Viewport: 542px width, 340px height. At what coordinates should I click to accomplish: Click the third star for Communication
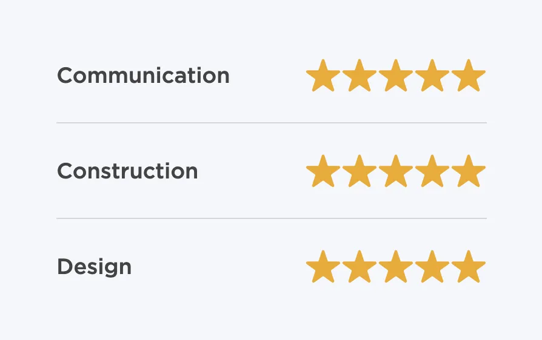pos(396,76)
